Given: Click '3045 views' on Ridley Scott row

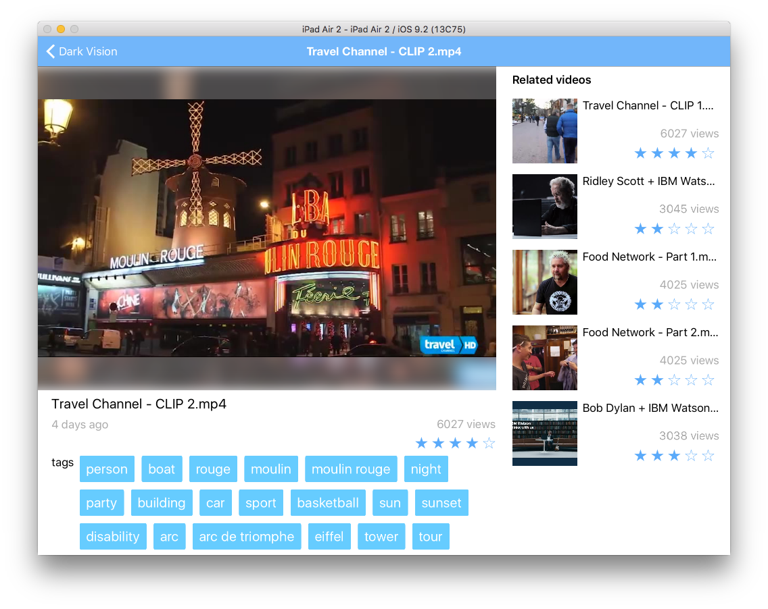Looking at the screenshot, I should (x=689, y=209).
